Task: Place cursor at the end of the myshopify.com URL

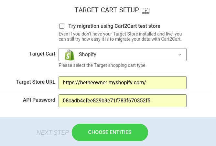Action: [x=146, y=83]
